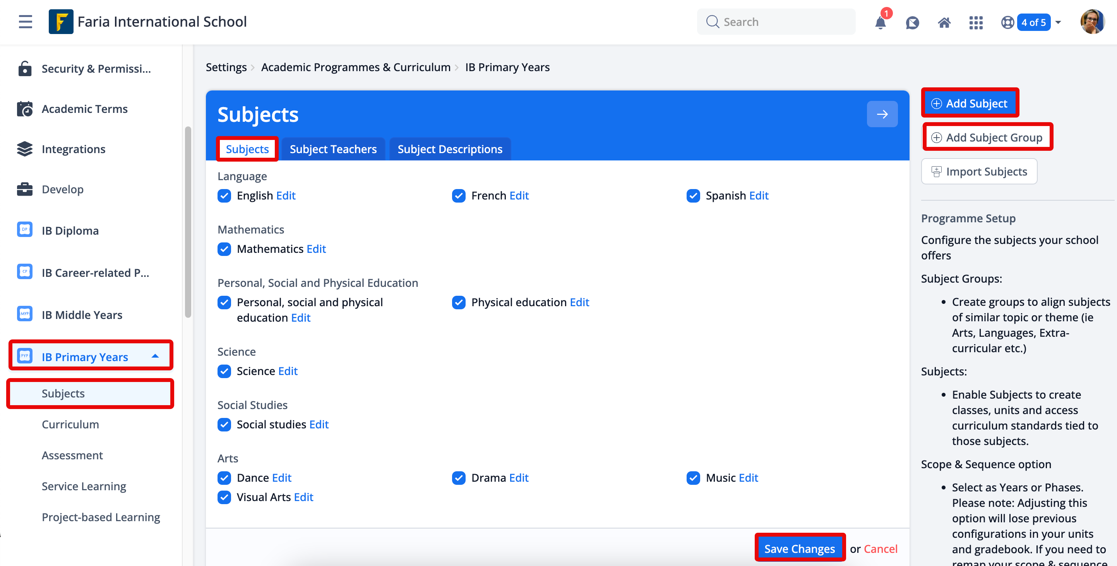
Task: Click the Import Subjects icon
Action: (x=936, y=172)
